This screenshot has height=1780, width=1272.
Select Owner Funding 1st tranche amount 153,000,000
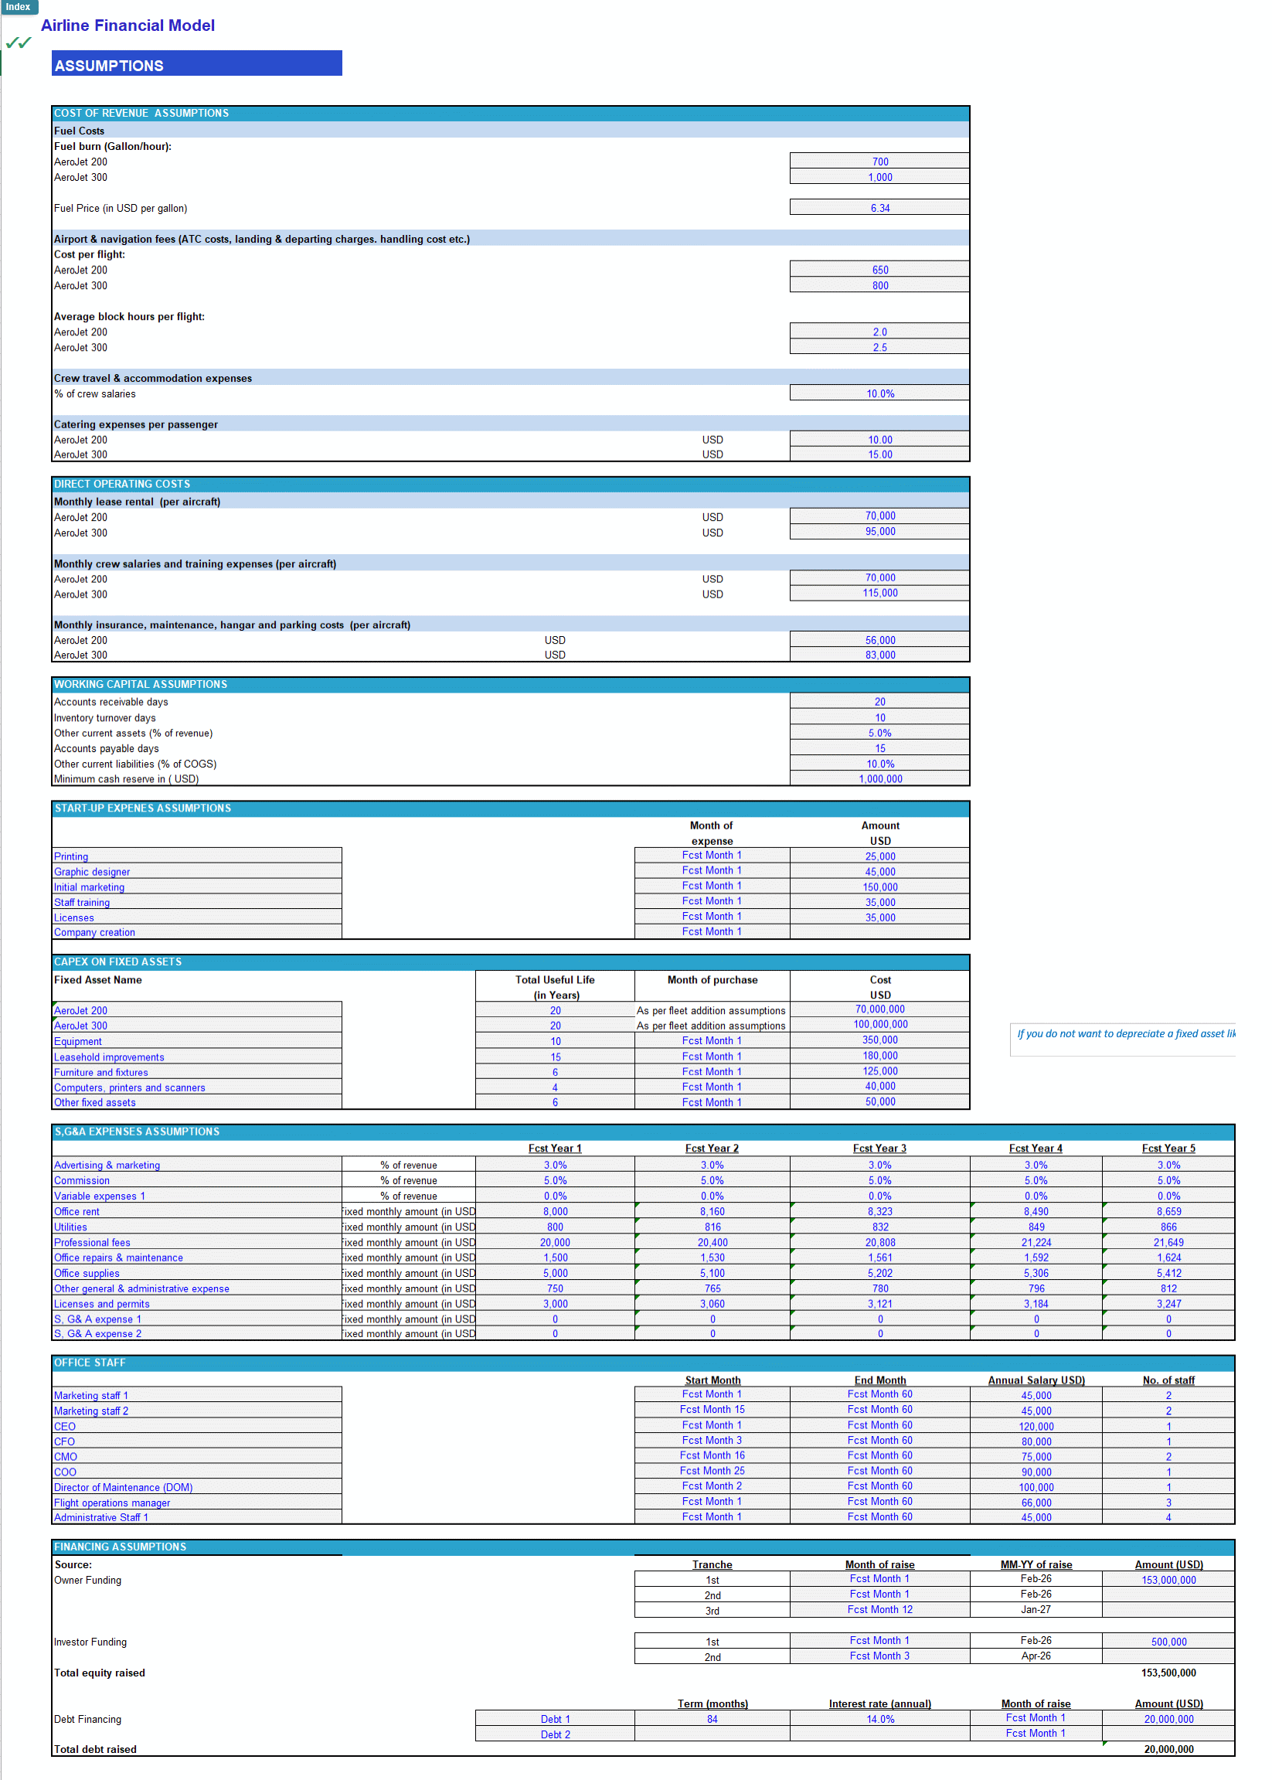pos(1168,1580)
